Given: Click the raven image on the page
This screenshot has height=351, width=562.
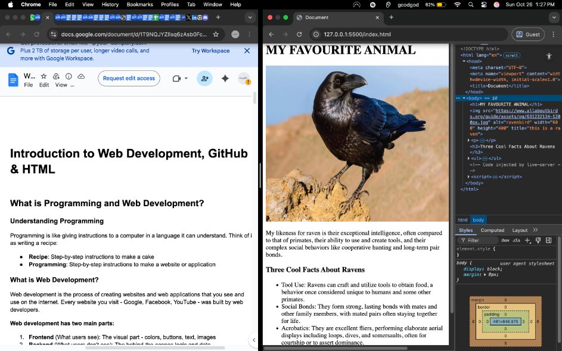Looking at the screenshot, I should tap(357, 144).
